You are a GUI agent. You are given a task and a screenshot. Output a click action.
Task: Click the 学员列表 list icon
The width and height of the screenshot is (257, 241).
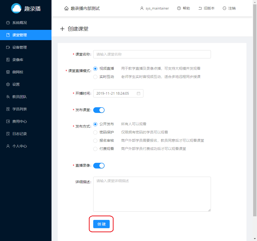[8, 109]
